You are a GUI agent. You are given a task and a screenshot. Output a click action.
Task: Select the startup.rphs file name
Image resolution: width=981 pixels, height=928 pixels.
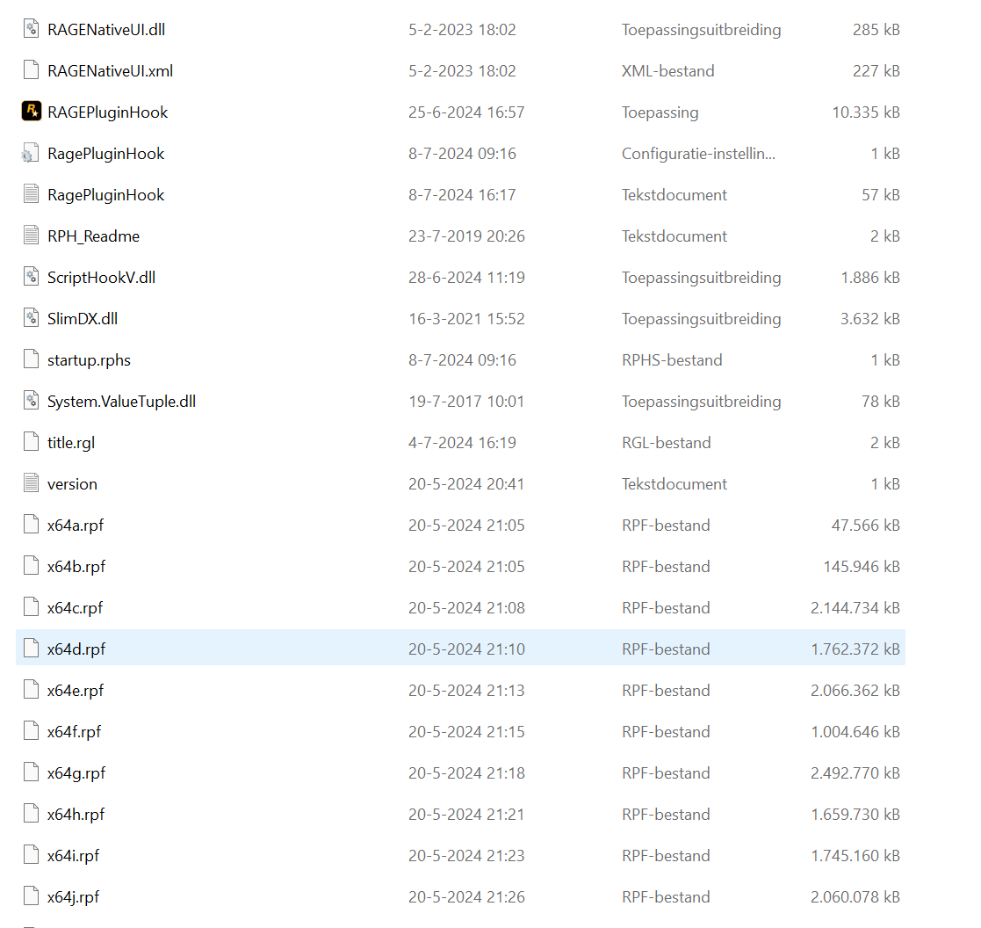(89, 360)
